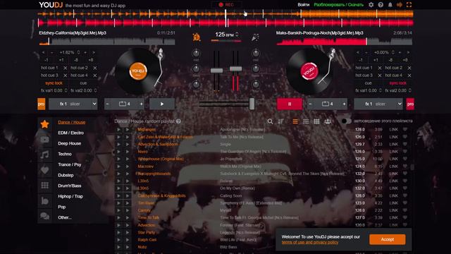Select the YouTube sidebar icon

[x=44, y=140]
